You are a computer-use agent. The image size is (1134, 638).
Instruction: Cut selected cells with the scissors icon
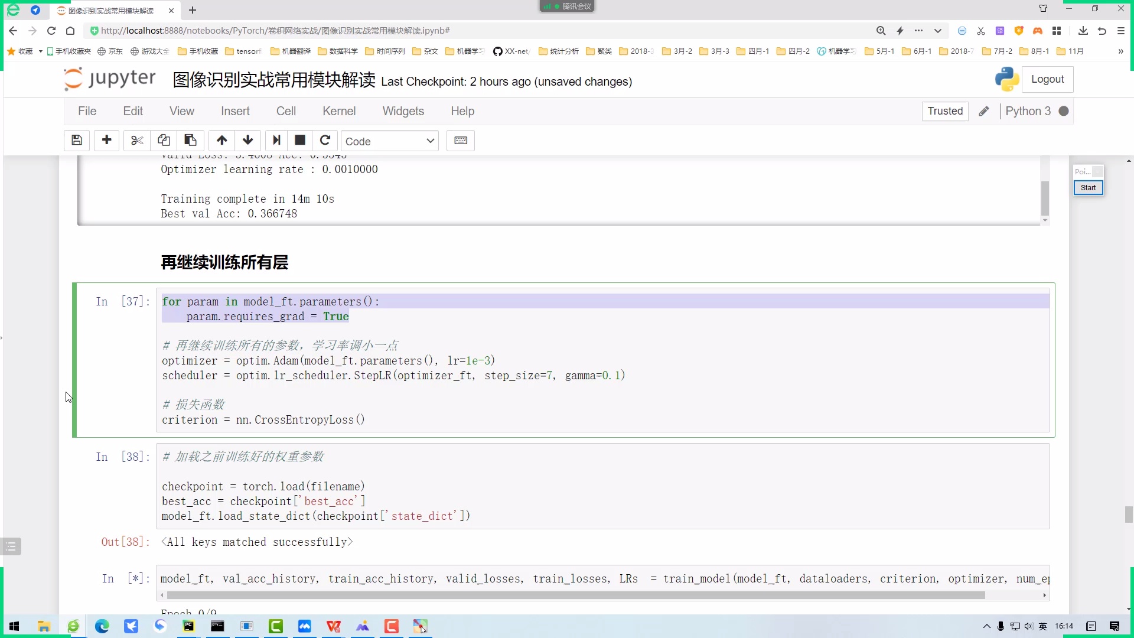136,141
